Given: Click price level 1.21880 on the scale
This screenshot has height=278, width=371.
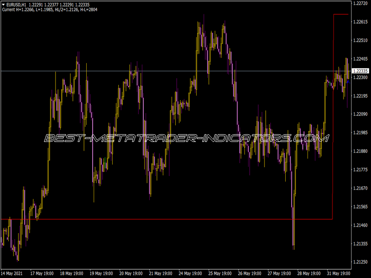Looking at the screenshot, I should coord(360,151).
